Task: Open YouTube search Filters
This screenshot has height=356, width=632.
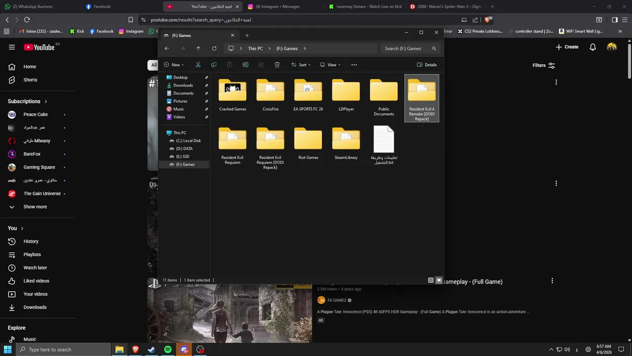Action: 544,65
